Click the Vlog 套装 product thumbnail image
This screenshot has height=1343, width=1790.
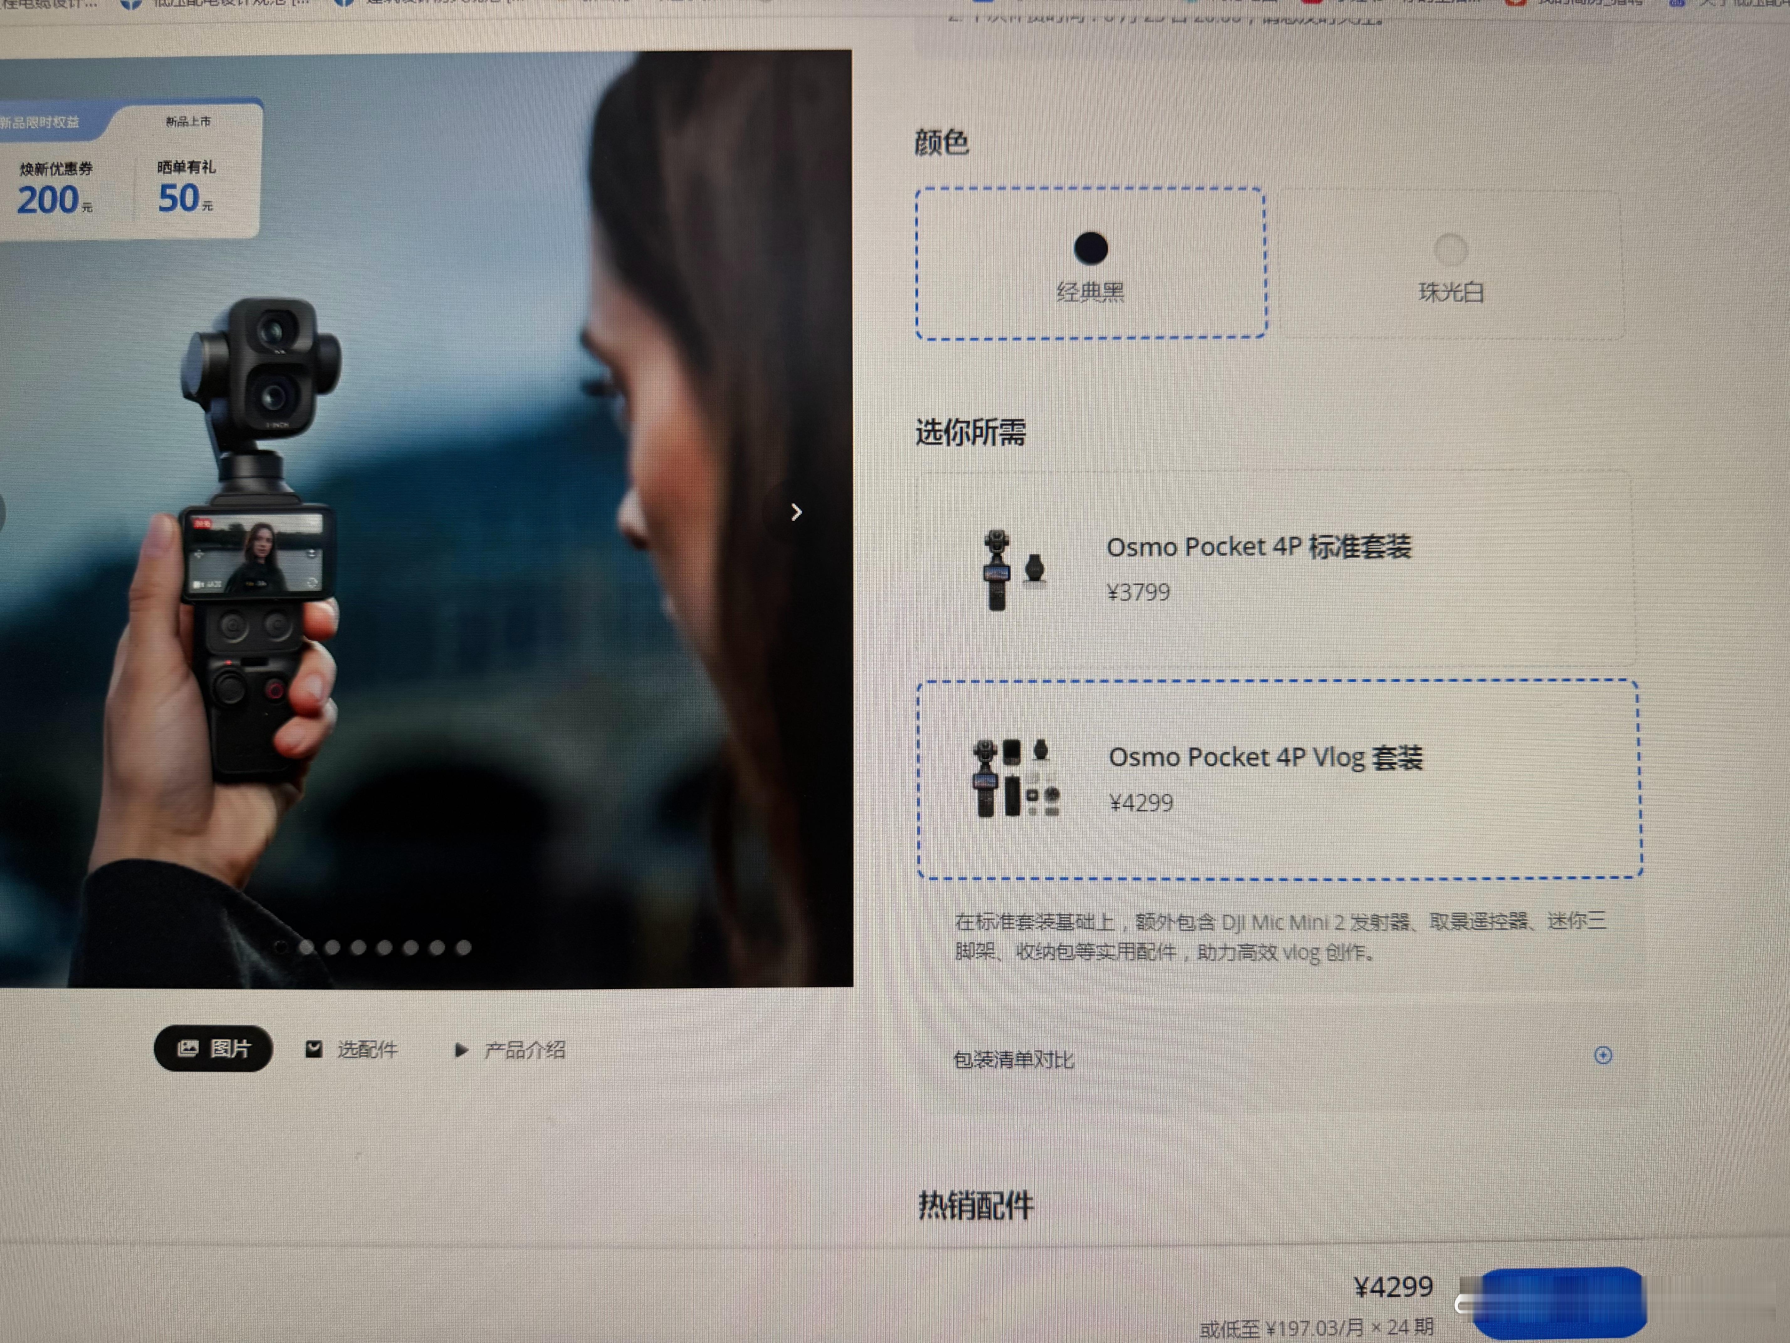1016,778
